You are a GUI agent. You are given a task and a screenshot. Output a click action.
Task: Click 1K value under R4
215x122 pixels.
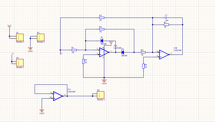[142, 55]
